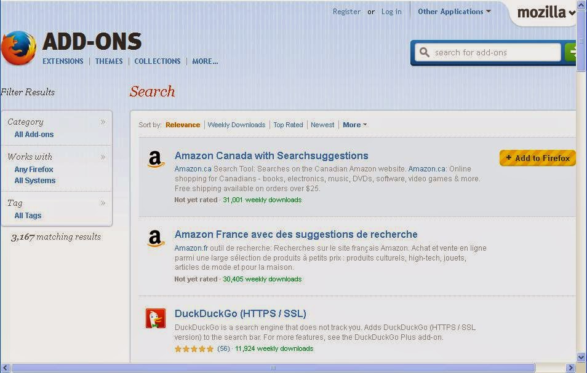Screen dimensions: 587x373
Task: Sort results by Relevance
Action: (183, 125)
